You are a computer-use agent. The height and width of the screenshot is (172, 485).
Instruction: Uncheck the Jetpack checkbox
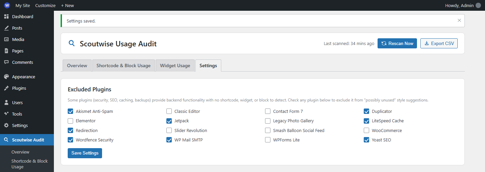(x=169, y=121)
